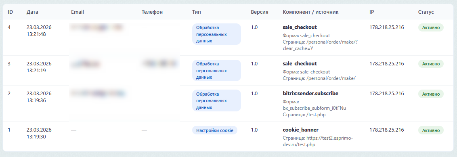Image resolution: width=457 pixels, height=157 pixels.
Task: Click ID cell of row 1
Action: (x=9, y=130)
